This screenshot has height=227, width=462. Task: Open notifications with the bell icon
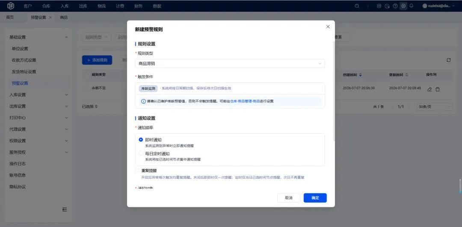click(x=412, y=6)
